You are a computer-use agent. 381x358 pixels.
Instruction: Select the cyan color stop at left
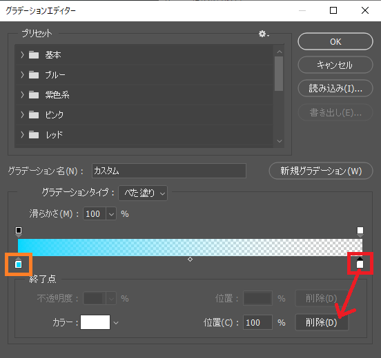tap(19, 264)
